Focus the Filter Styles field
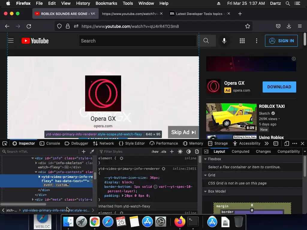Screen dimensions: 307x230 pos(124,152)
